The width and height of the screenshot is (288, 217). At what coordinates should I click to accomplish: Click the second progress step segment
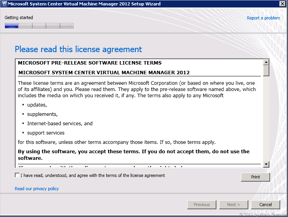(25, 26)
